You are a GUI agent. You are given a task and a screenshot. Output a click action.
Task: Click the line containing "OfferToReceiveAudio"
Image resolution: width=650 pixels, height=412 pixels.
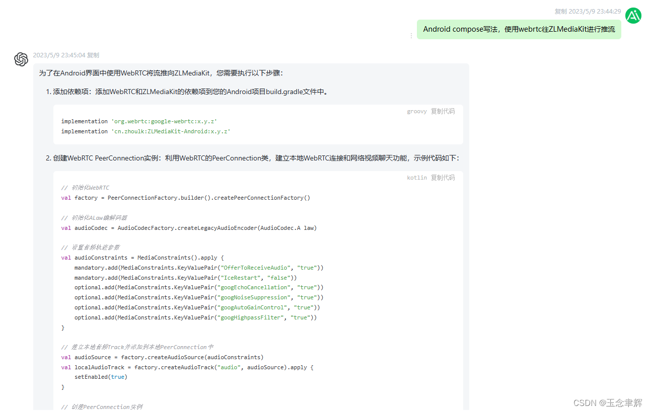199,268
